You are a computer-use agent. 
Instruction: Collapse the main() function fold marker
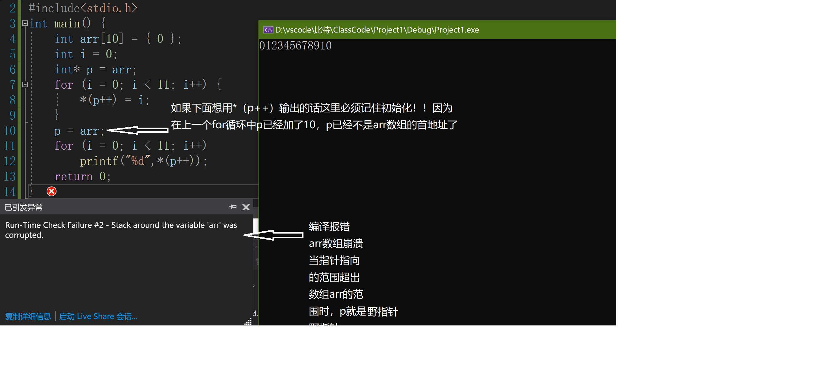25,23
